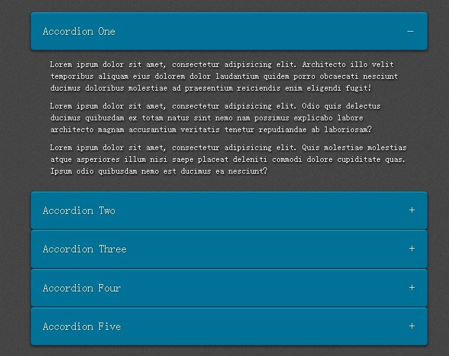Expand the Accordion Three title label

(x=84, y=249)
